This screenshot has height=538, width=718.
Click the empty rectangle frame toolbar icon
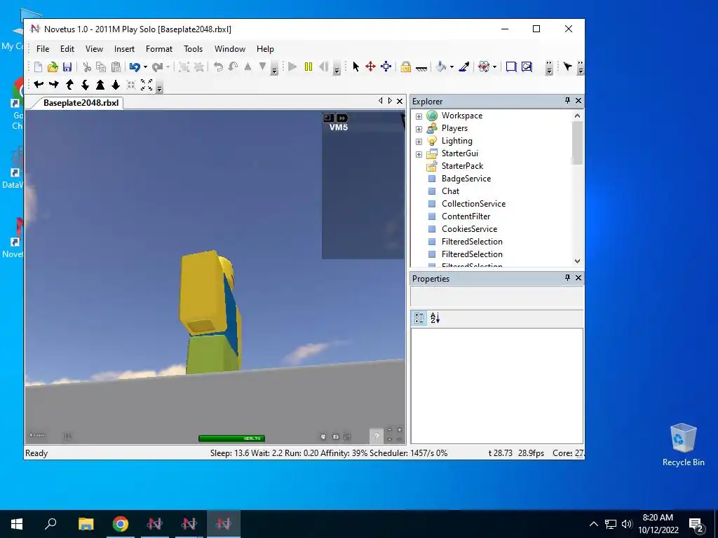point(511,67)
